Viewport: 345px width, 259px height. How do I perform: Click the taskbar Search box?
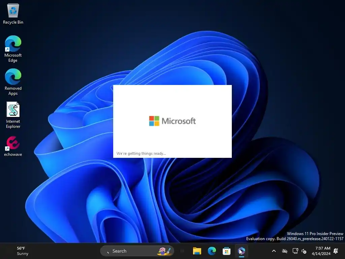137,251
